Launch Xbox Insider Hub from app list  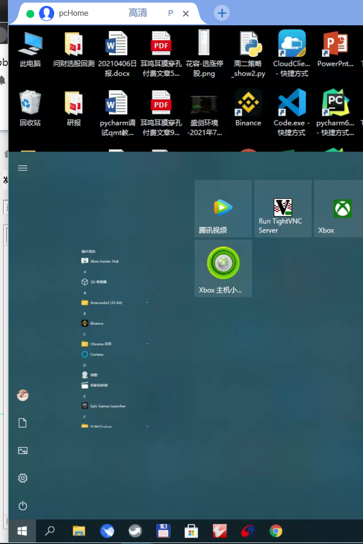(x=100, y=261)
